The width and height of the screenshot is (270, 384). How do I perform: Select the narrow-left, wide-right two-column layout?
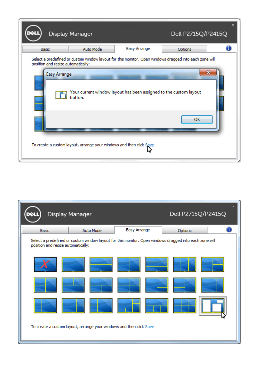45,306
